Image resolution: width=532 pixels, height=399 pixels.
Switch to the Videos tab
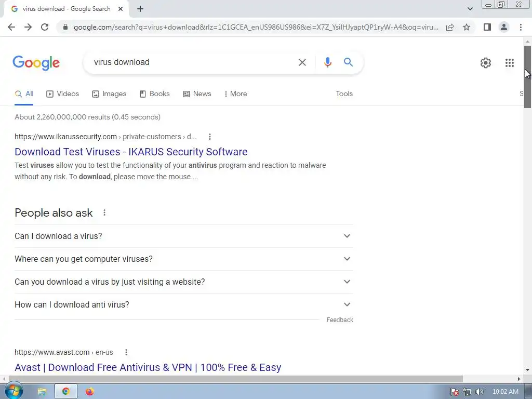pos(63,94)
